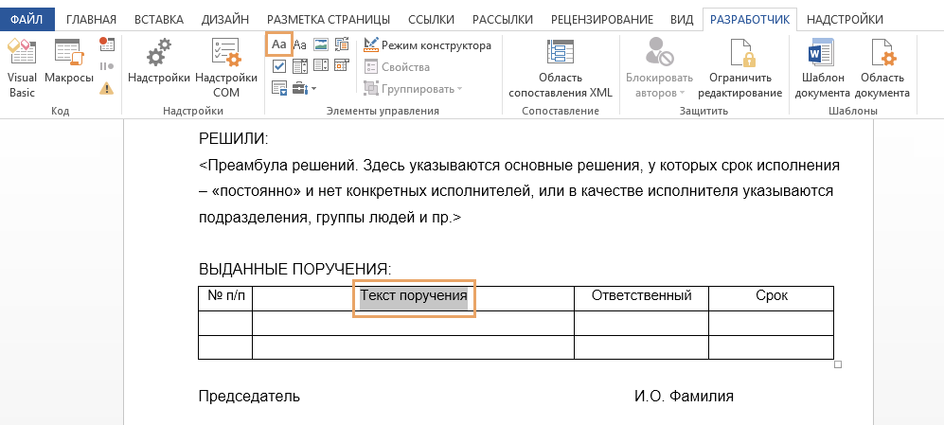Viewport: 944px width, 425px height.
Task: Insert checkbox content control
Action: coord(278,66)
